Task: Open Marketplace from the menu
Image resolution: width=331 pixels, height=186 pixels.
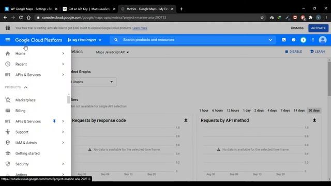Action: (25, 100)
